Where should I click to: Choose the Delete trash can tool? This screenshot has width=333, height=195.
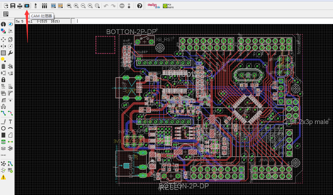3,66
